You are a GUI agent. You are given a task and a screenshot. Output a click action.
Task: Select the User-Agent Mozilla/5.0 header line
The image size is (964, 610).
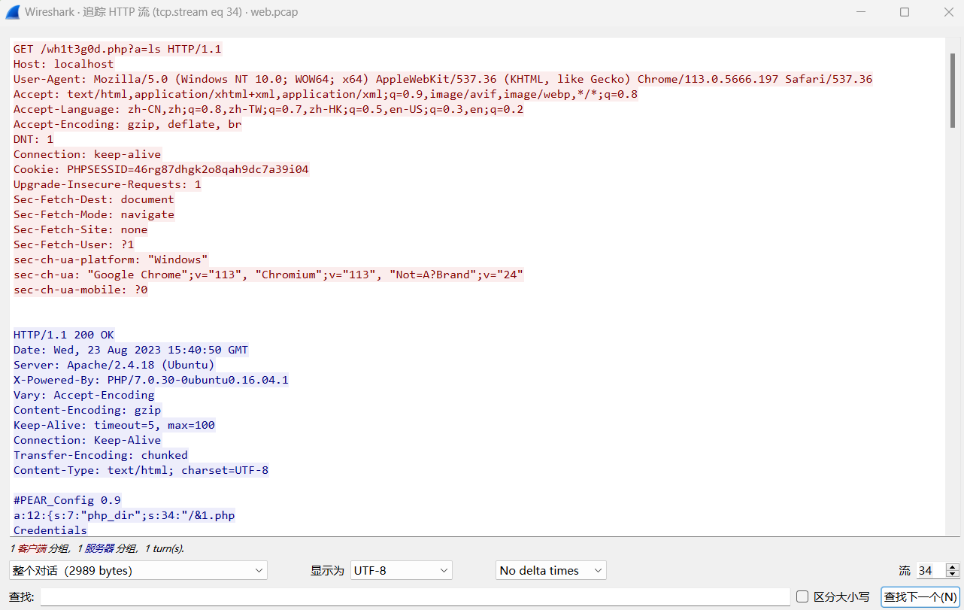coord(443,79)
